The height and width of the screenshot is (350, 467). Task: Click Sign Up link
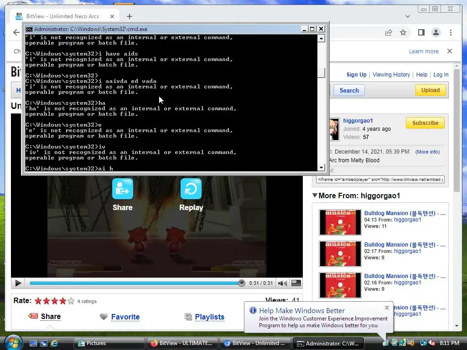[x=356, y=75]
